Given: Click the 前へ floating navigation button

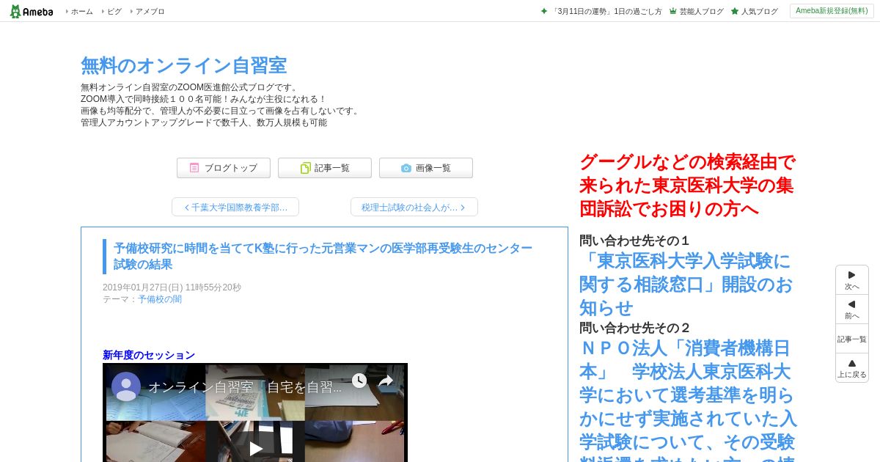Looking at the screenshot, I should point(852,309).
